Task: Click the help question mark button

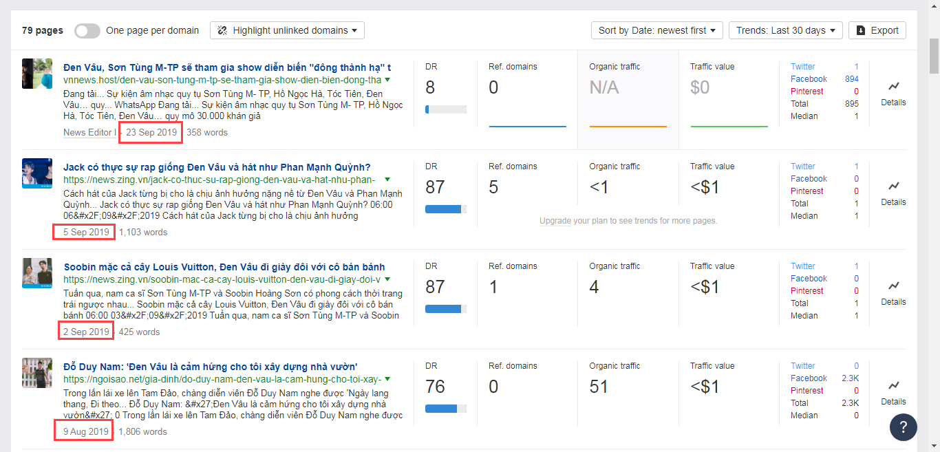Action: tap(903, 427)
